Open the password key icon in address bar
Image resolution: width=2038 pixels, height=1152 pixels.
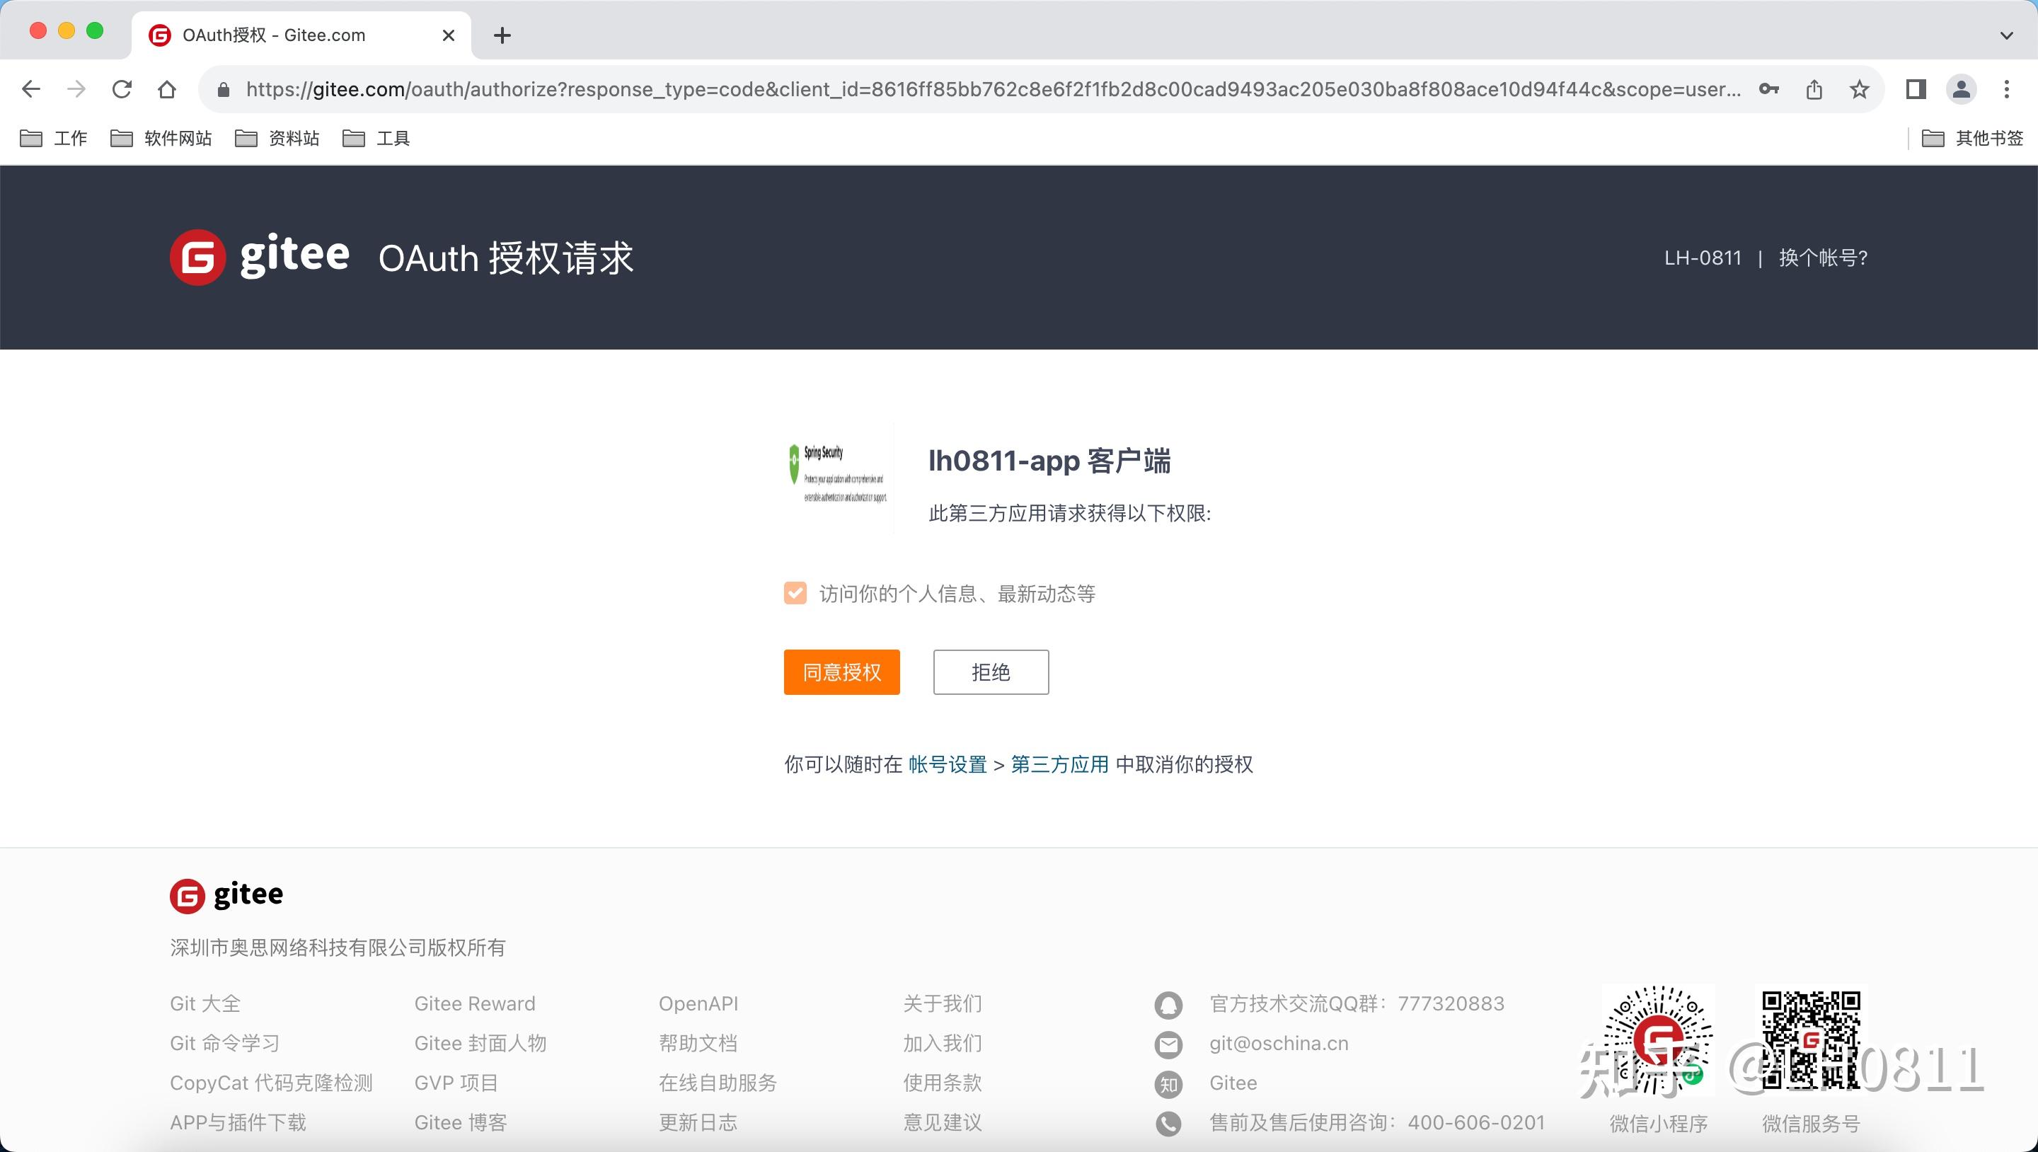[x=1770, y=88]
